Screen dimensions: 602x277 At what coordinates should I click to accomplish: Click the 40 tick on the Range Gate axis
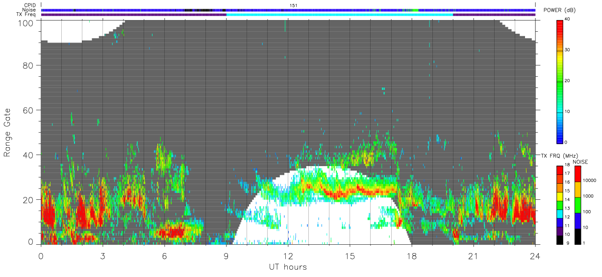click(x=28, y=155)
